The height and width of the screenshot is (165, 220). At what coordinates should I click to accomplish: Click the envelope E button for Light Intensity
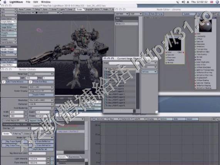click(x=52, y=159)
